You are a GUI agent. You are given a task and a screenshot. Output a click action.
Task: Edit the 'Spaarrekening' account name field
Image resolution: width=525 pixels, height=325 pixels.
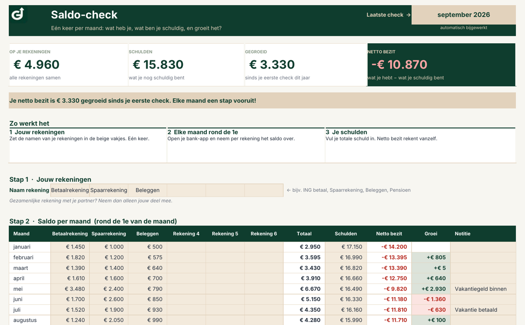click(109, 190)
